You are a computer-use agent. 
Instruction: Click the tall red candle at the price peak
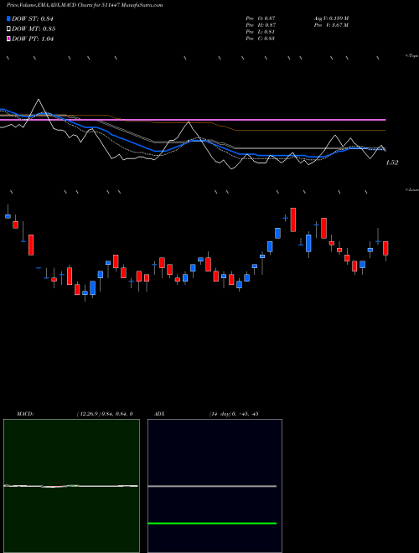coord(292,220)
